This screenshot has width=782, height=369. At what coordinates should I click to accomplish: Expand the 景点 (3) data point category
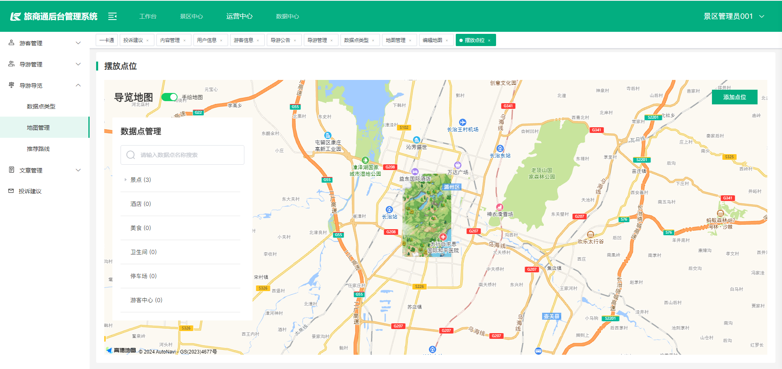click(125, 180)
